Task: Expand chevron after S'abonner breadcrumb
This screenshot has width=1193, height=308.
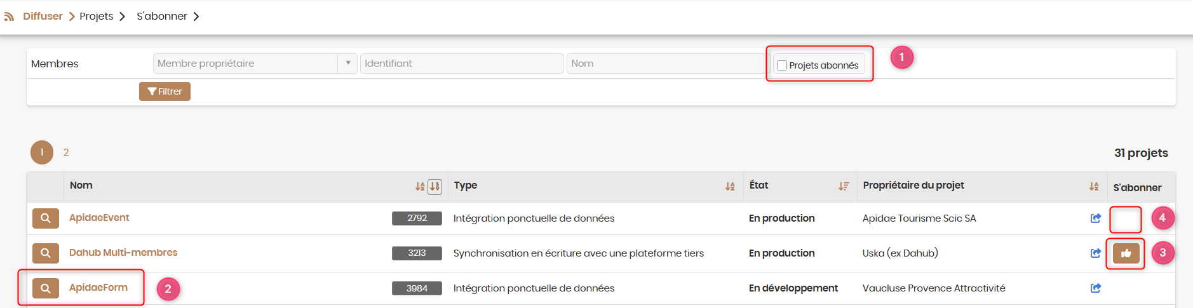Action: (x=196, y=17)
